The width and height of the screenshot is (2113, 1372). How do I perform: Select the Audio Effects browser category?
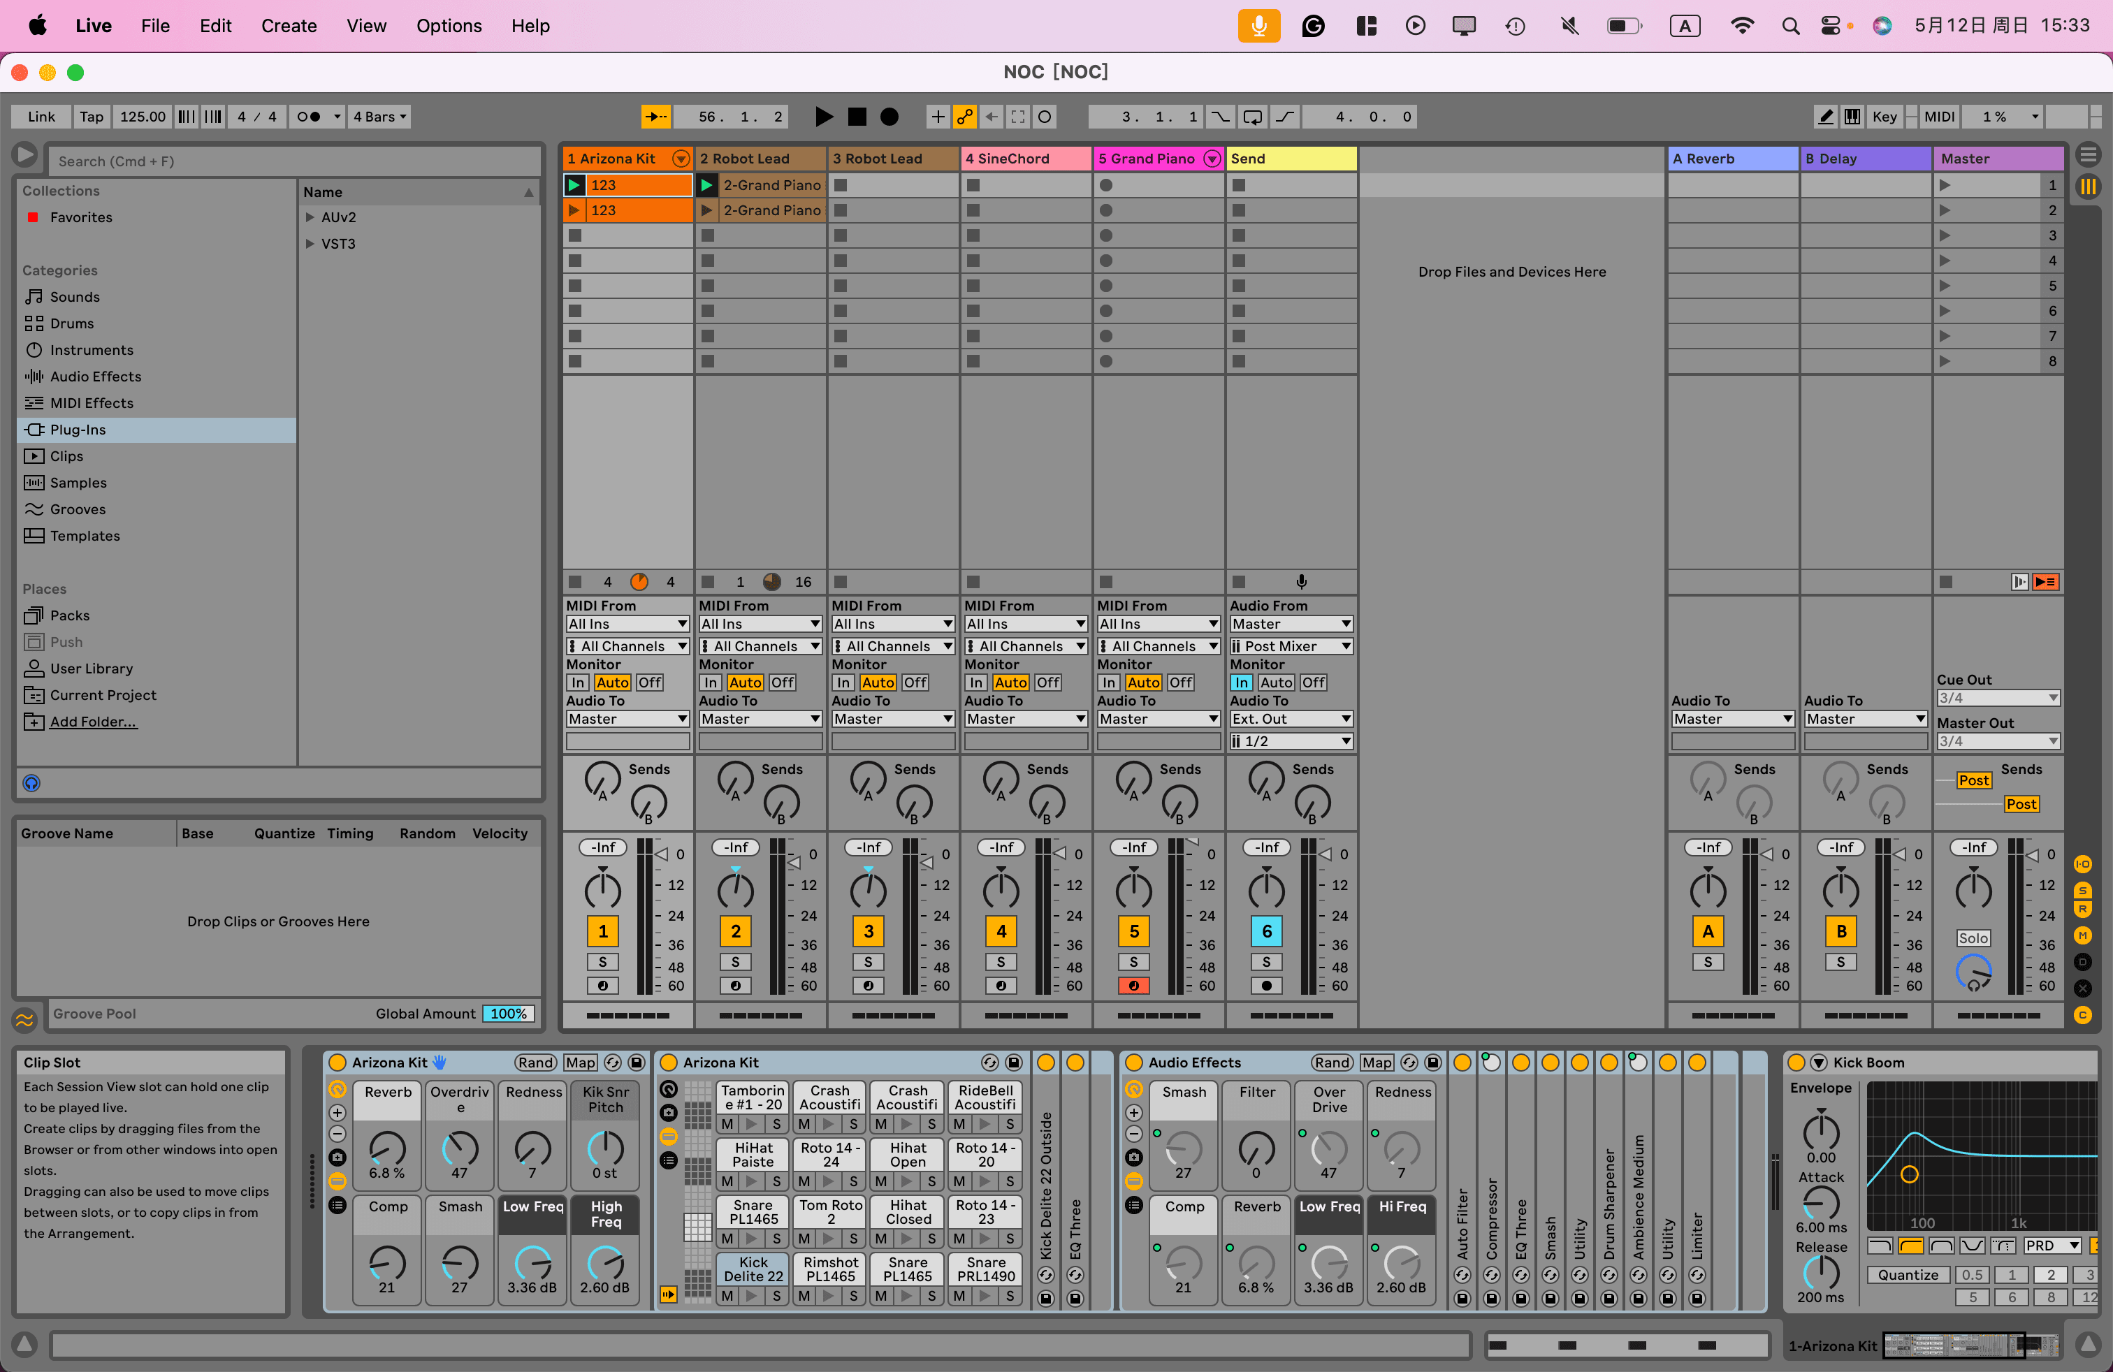tap(95, 377)
